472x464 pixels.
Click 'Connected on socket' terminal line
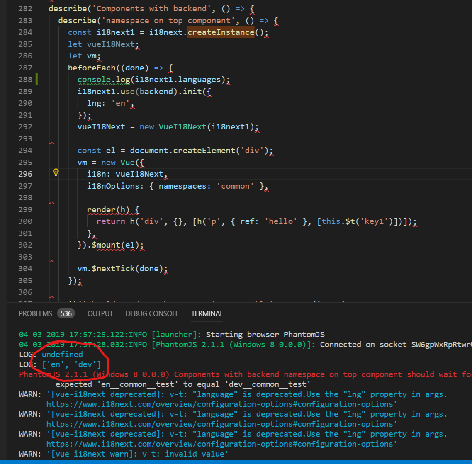click(245, 344)
